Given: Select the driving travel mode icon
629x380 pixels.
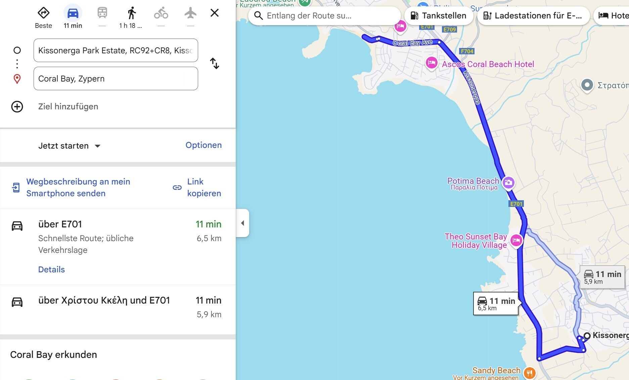Looking at the screenshot, I should pos(73,13).
